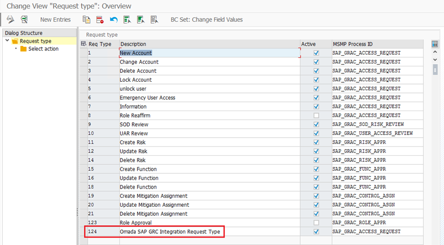Screen dimensions: 444x245
Task: Click SAP_GRAC_USER_ACCESS_REVIEW process ID cell
Action: [x=378, y=133]
